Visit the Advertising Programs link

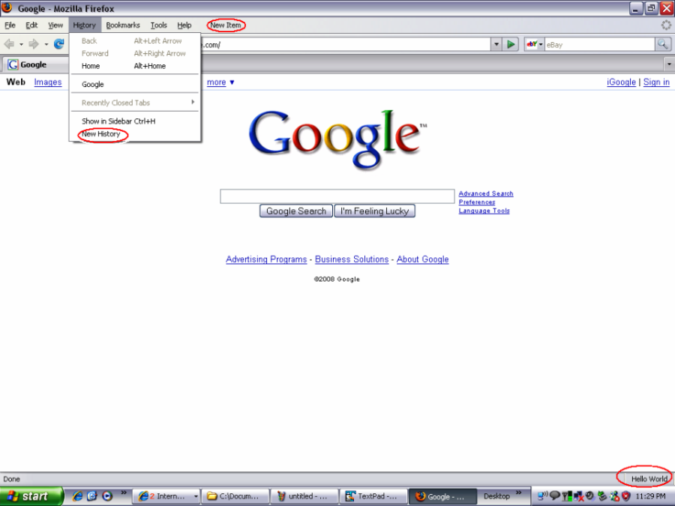click(266, 259)
